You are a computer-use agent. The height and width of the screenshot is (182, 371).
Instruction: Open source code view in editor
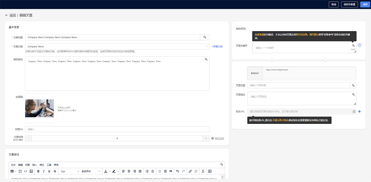point(26,171)
